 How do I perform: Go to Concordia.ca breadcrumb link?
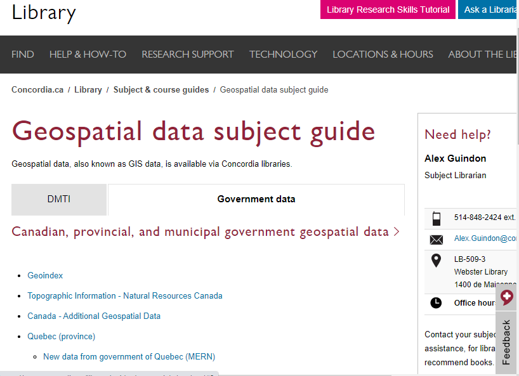pos(37,89)
